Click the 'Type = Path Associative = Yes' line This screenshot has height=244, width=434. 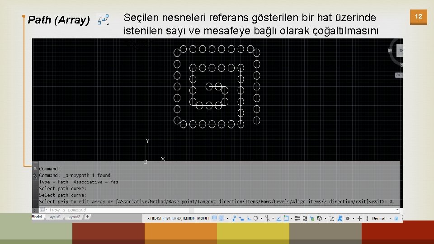pyautogui.click(x=79, y=182)
